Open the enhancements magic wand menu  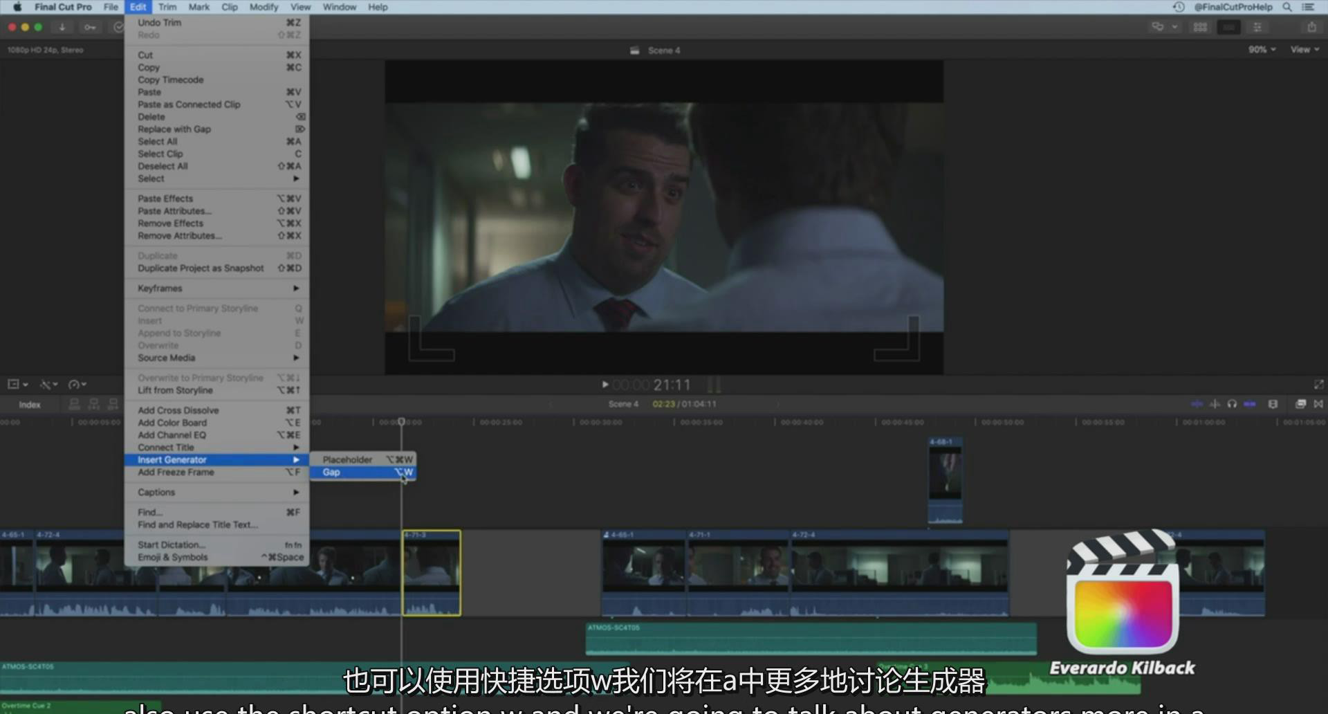[48, 384]
